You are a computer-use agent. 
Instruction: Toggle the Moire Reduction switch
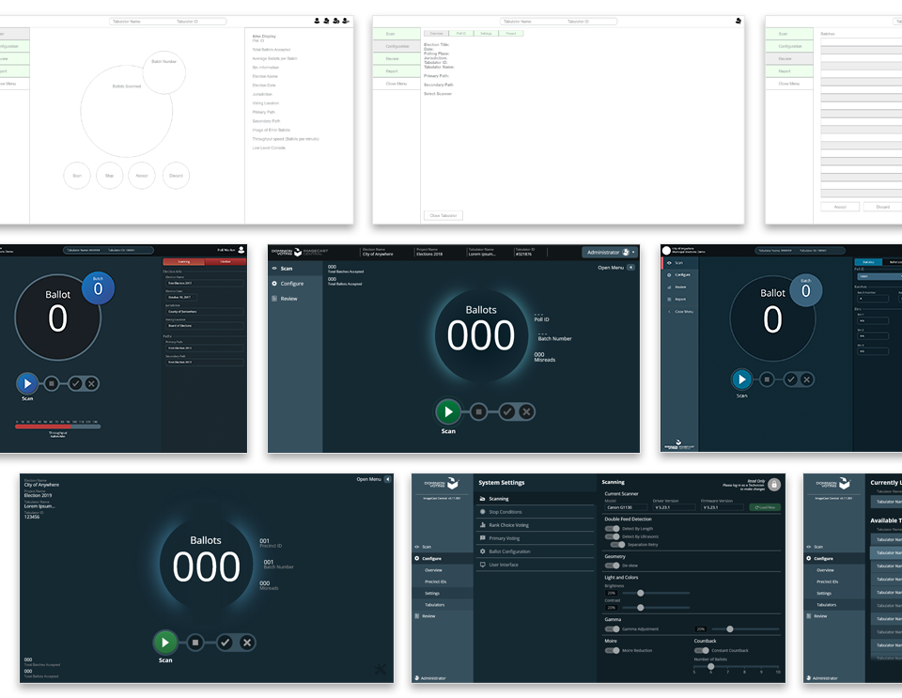click(612, 650)
